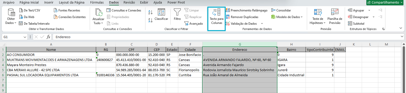Open Fontes Recentes
Image resolution: width=406 pixels, height=93 pixels.
coord(67,10)
